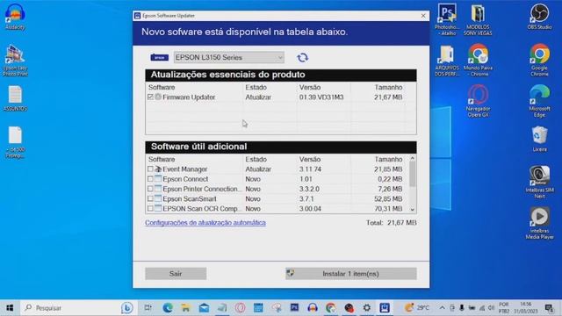Click version 01.39.VD31M3 cell

[321, 97]
